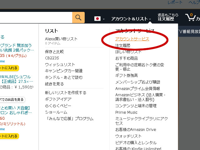The image size is (200, 150).
Task: Open ウィッシュリスト
Action: pyautogui.click(x=60, y=65)
